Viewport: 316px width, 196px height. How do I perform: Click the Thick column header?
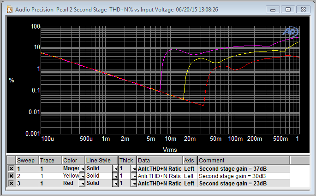[x=128, y=161]
